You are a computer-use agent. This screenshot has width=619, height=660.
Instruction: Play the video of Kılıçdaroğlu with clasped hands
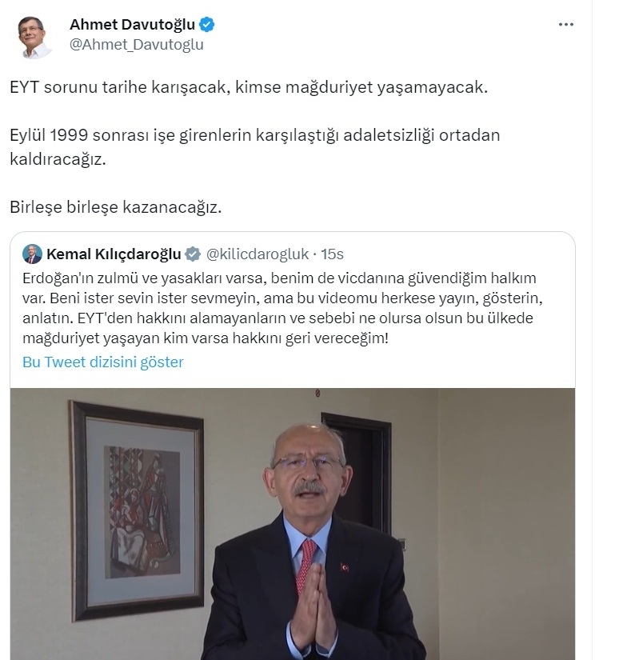pyautogui.click(x=293, y=524)
